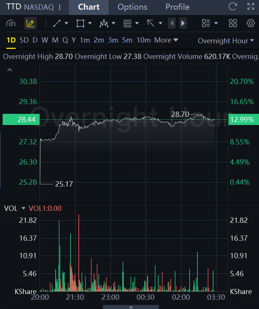Screen dimensions: 259x309
Task: Click the toolbar scroll-left arrow button
Action: coord(172,24)
